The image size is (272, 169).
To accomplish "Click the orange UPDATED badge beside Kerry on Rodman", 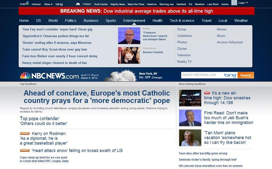I will point(25,133).
